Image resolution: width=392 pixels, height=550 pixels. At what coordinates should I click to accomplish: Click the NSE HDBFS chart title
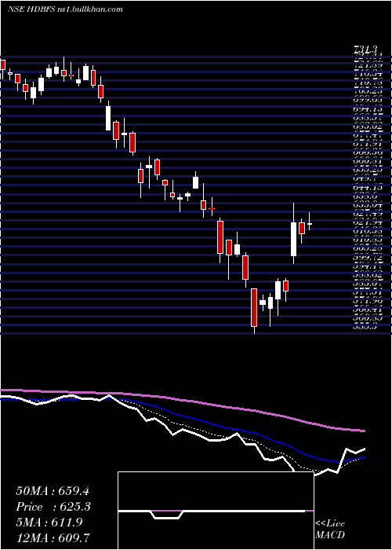(x=65, y=9)
